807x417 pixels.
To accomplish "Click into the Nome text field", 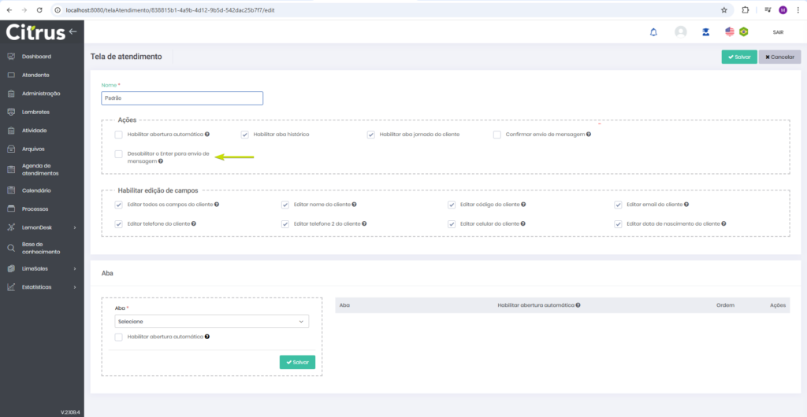I will tap(182, 98).
